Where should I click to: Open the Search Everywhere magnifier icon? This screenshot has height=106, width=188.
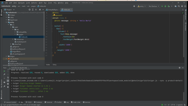[179, 6]
